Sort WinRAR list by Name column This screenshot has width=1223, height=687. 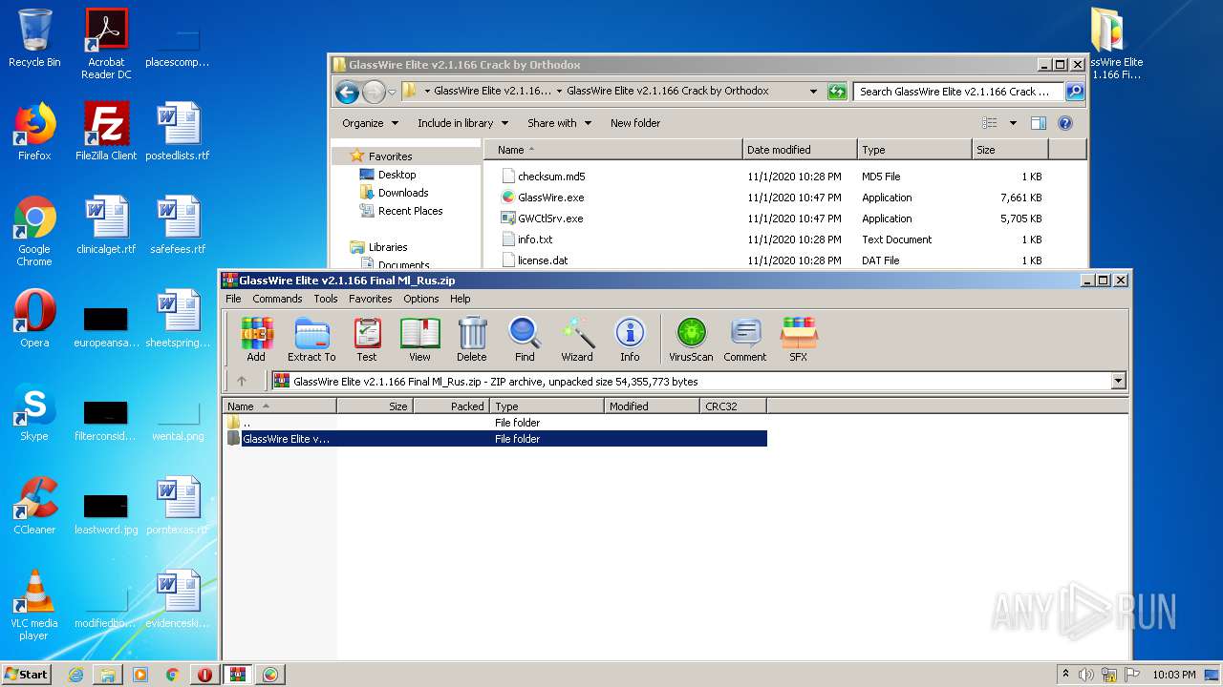click(x=280, y=406)
